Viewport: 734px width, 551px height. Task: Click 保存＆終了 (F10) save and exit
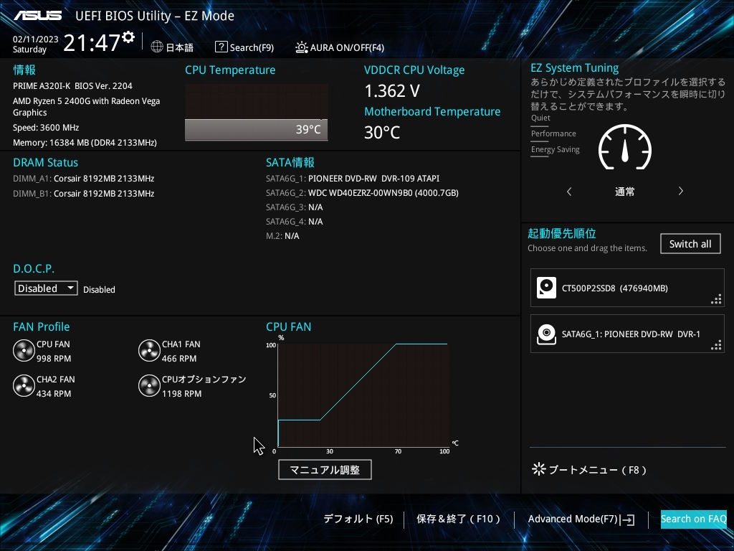[x=458, y=519]
